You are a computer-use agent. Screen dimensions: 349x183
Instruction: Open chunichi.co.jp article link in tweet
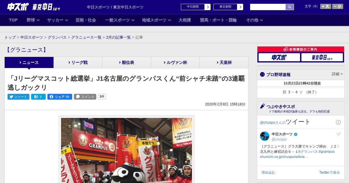pos(284,157)
